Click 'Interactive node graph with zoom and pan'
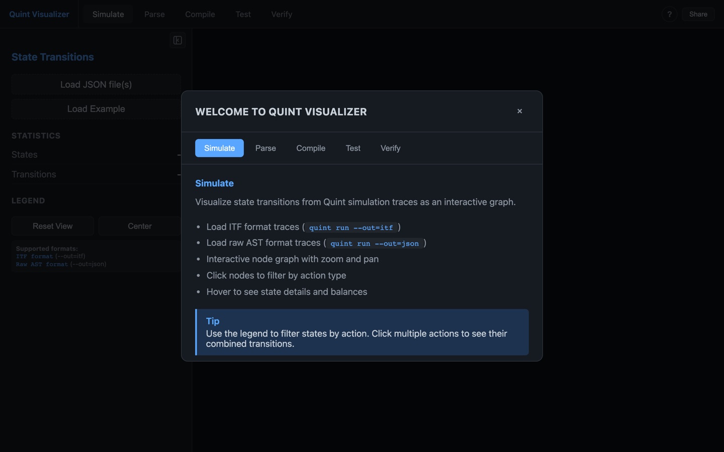 point(293,259)
